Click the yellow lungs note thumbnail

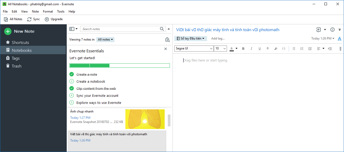pos(145,119)
